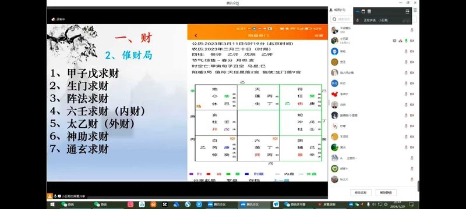The image size is (466, 209).
Task: Toggle microphone of the last participant listed
Action: coord(412,179)
